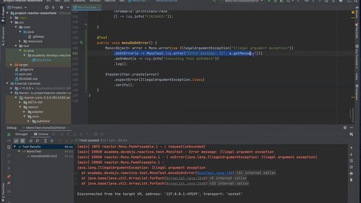This screenshot has height=203, width=361.
Task: Toggle Show Passed tests checkmark button
Action: 16,140
